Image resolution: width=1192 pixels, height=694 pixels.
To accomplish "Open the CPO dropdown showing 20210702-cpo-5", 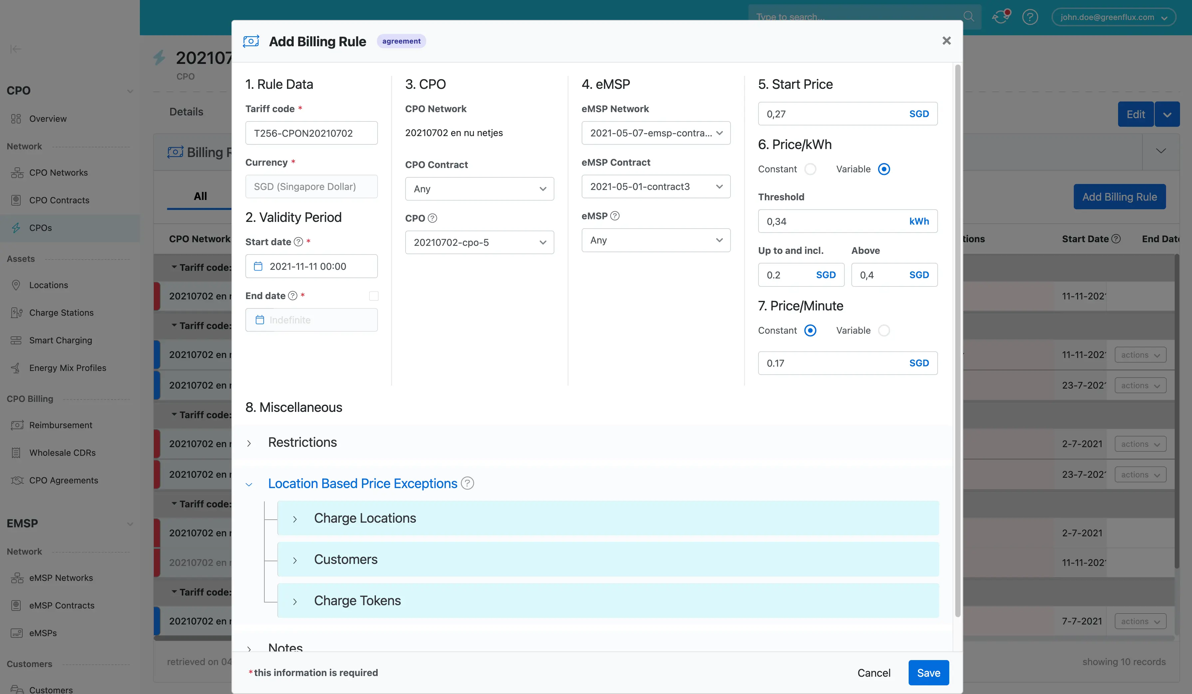I will pos(479,243).
